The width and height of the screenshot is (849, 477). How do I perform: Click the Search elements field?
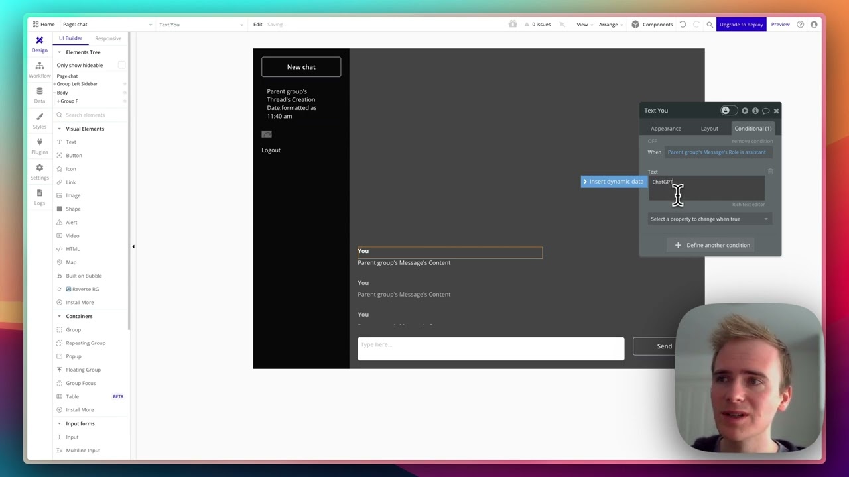tap(92, 115)
